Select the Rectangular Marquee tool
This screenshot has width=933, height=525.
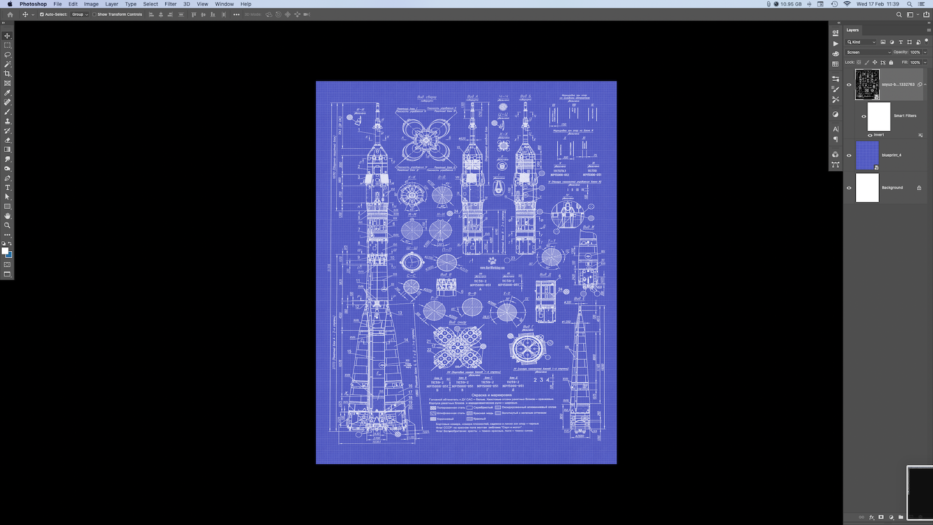click(7, 45)
